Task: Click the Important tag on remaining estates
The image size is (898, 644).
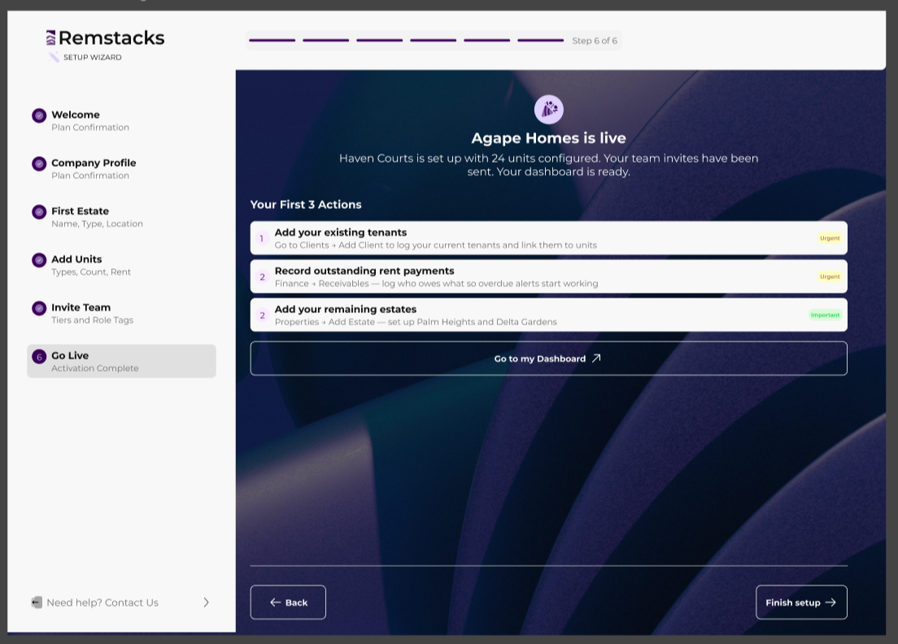Action: click(825, 315)
